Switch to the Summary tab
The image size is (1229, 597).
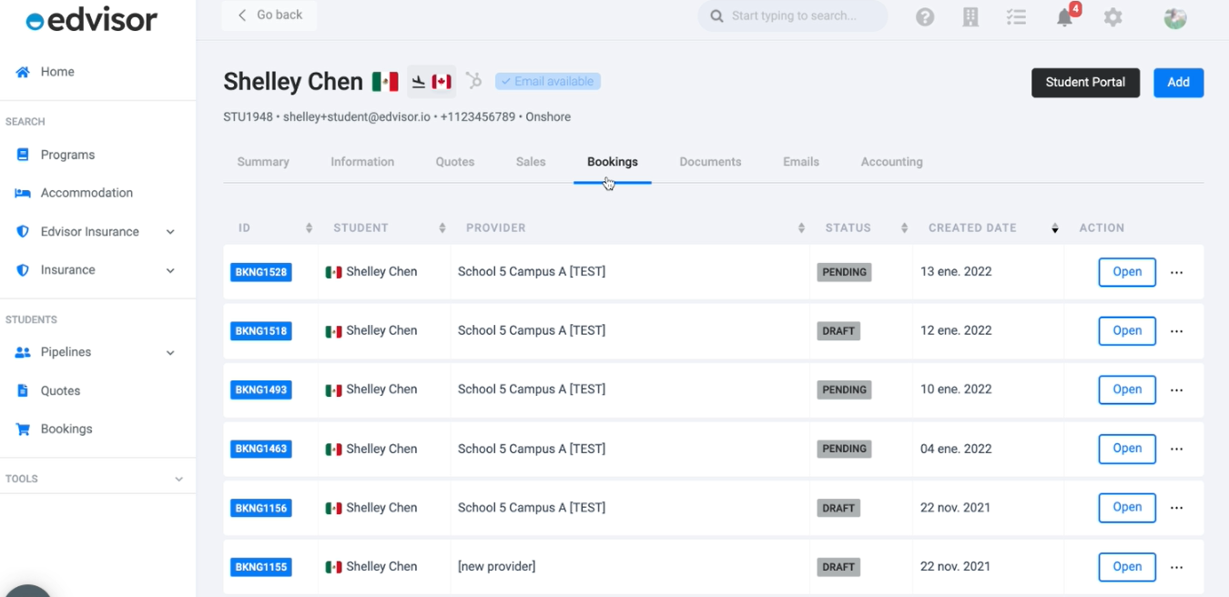pos(263,162)
